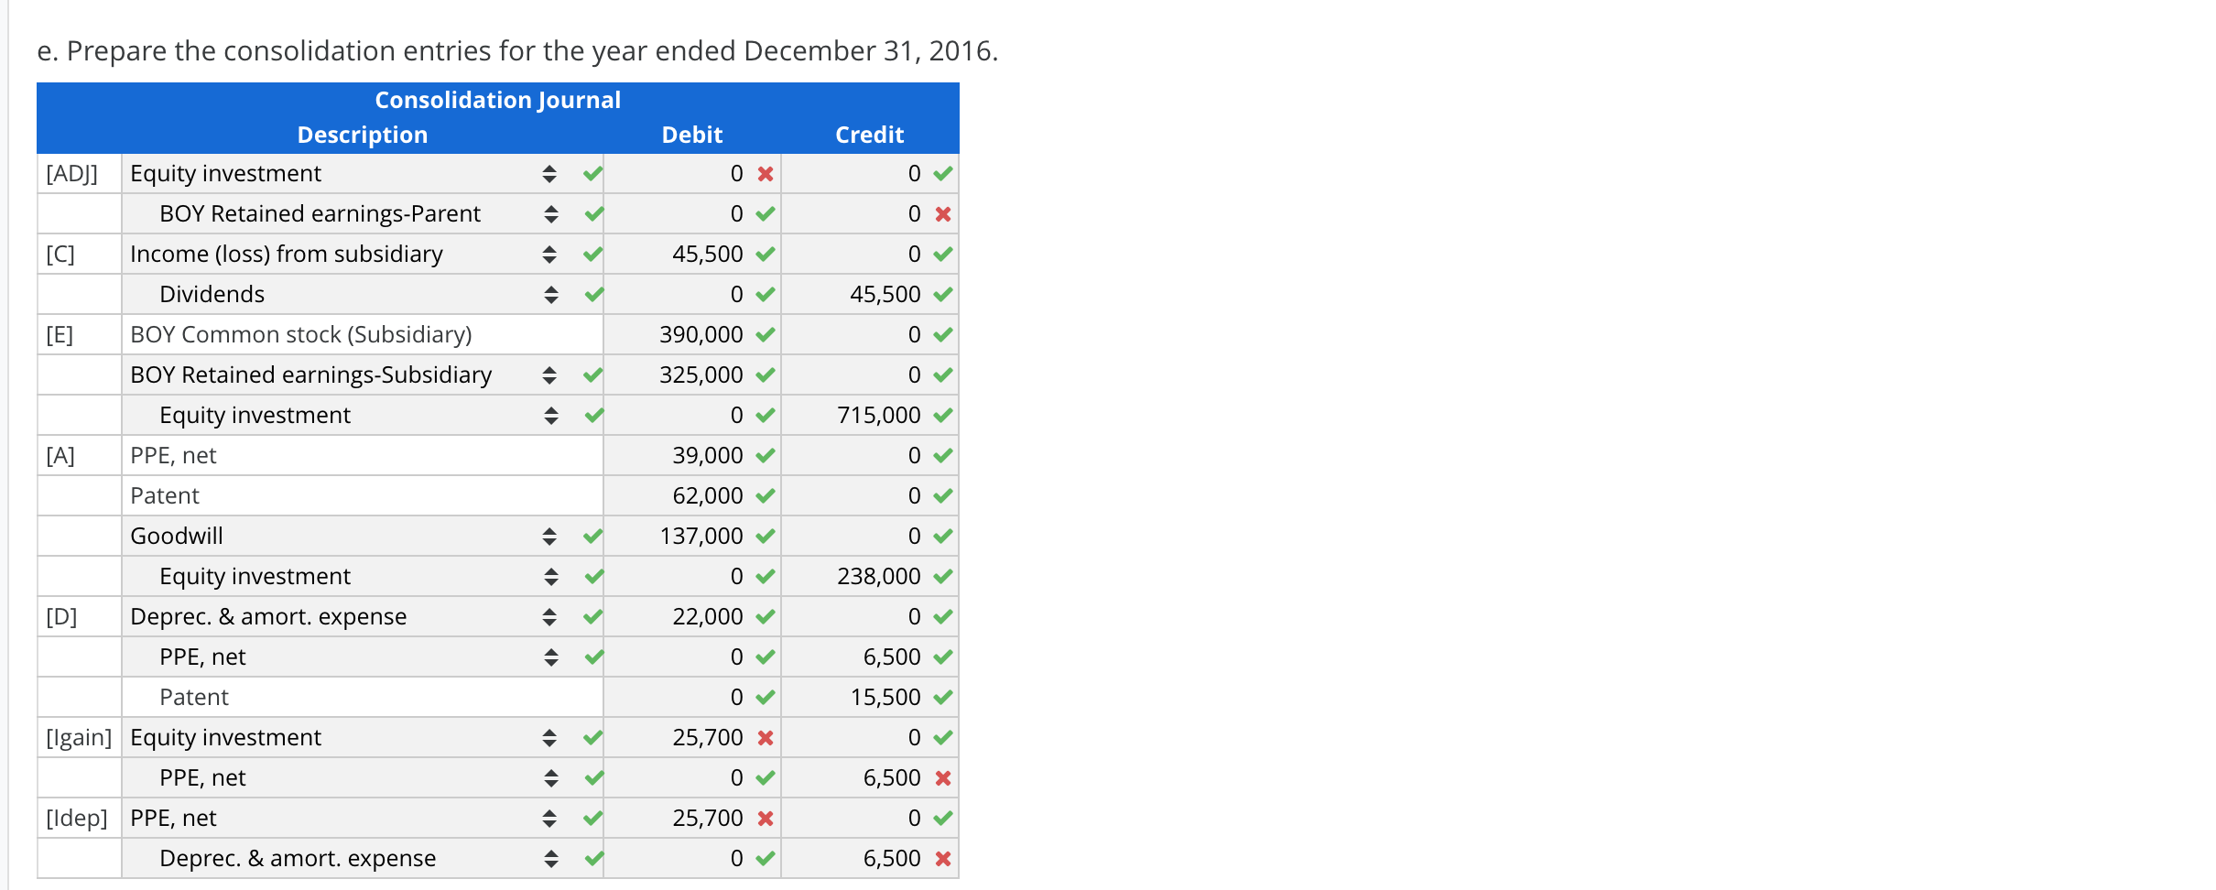Screen dimensions: 2216x890
Task: Select the Consolidation Journal header row
Action: pyautogui.click(x=497, y=100)
